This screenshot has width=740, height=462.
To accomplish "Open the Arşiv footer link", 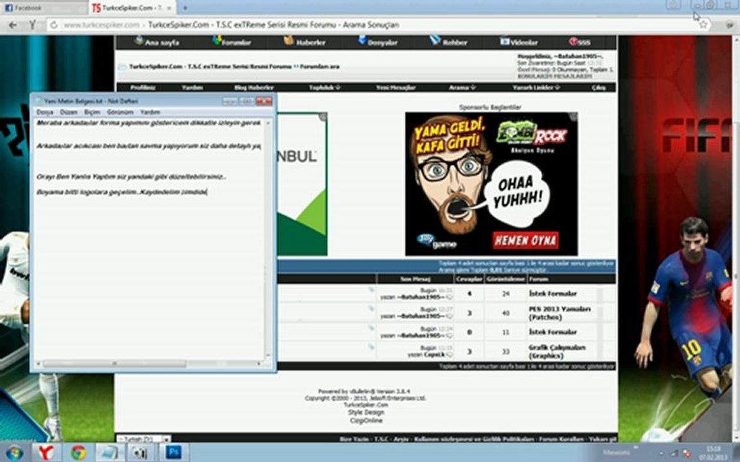I will (401, 439).
